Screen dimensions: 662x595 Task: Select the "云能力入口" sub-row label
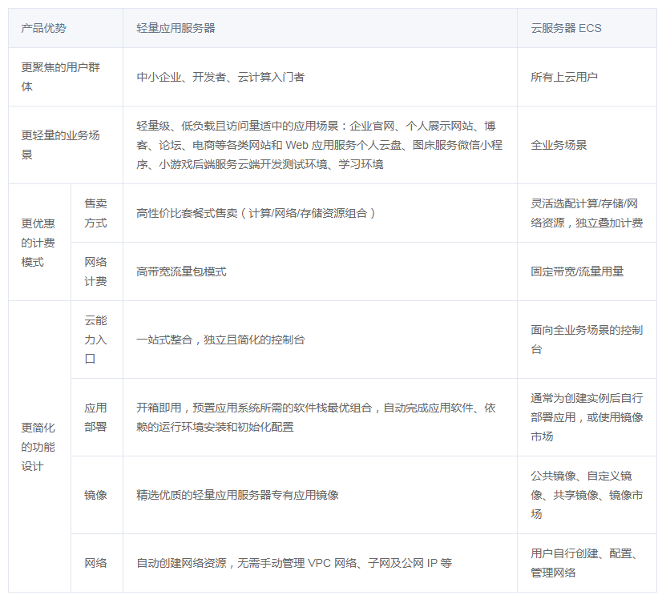(x=97, y=340)
